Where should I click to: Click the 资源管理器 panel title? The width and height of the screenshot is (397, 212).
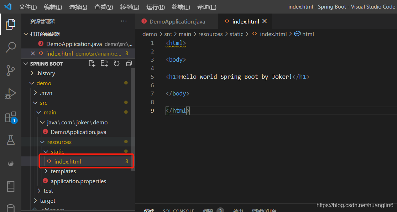coord(42,21)
